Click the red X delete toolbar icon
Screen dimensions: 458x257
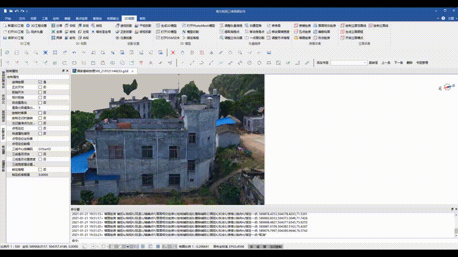click(x=172, y=52)
